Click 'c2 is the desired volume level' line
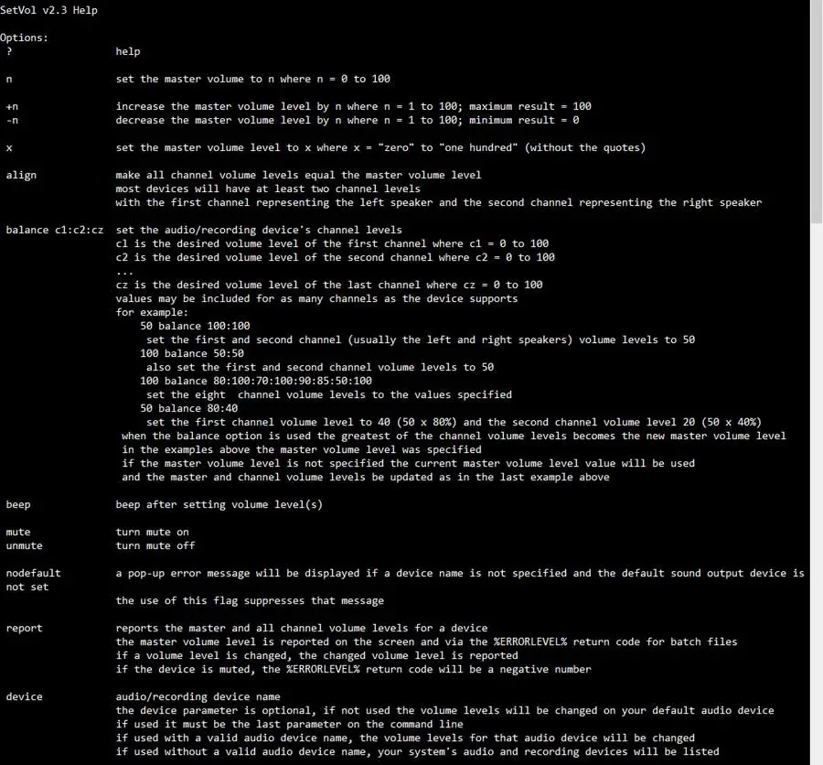The height and width of the screenshot is (765, 823). 335,257
